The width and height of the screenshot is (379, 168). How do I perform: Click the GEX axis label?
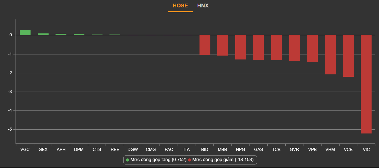pos(43,150)
